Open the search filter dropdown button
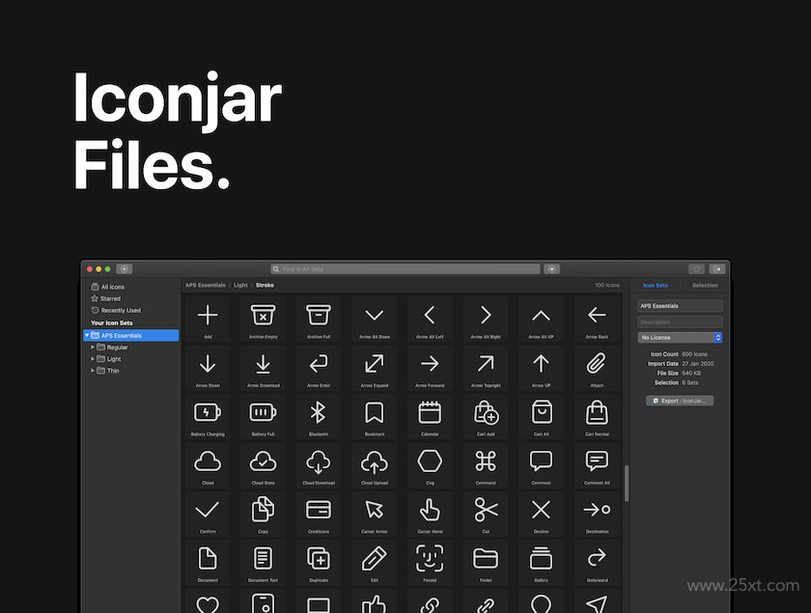This screenshot has height=613, width=811. tap(552, 269)
